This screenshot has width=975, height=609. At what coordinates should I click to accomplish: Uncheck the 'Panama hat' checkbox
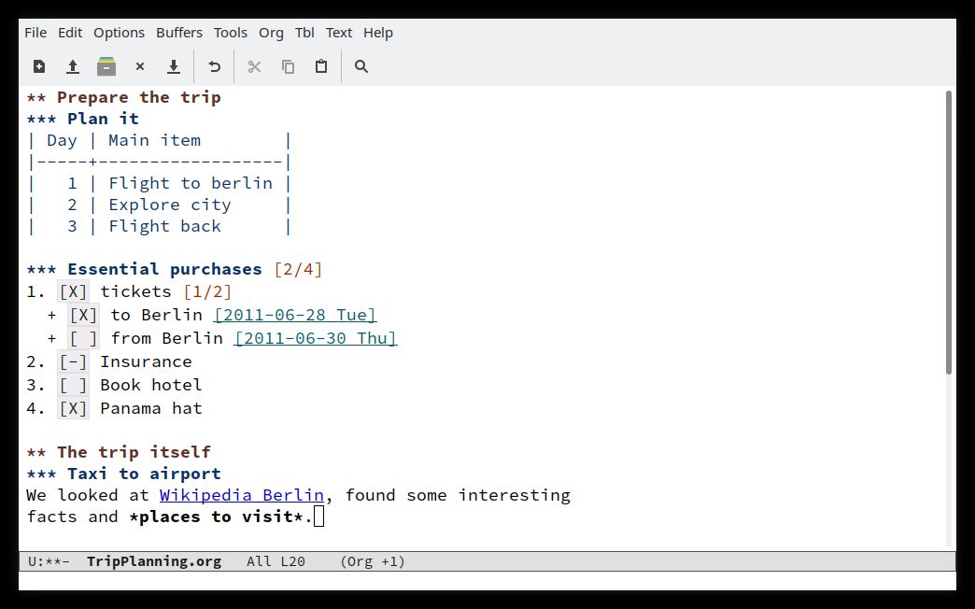tap(74, 409)
